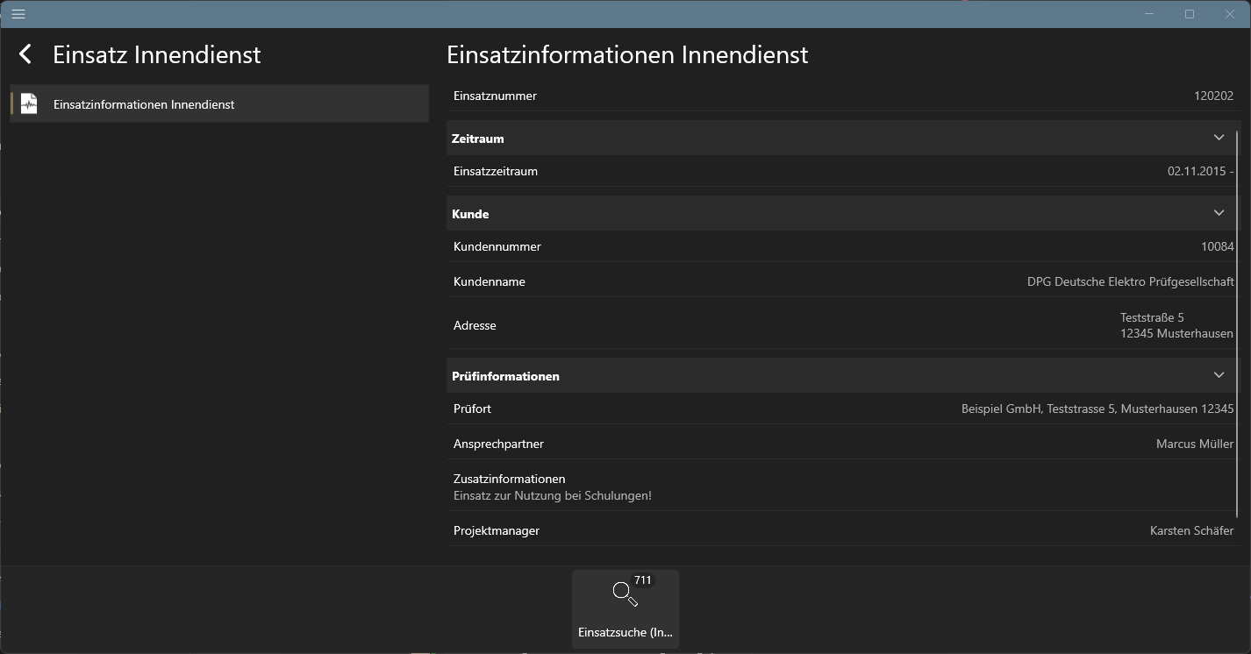This screenshot has height=654, width=1251.
Task: Click Einsatznummer value 120202
Action: pyautogui.click(x=1213, y=96)
